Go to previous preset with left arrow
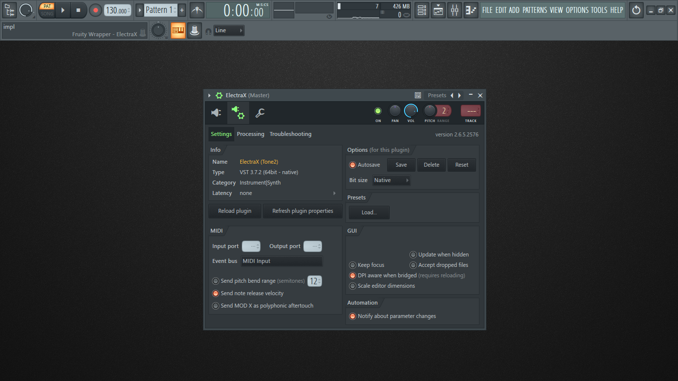 (452, 95)
